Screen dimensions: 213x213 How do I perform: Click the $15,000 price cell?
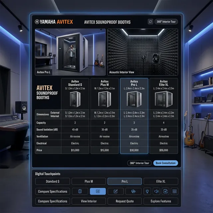(105, 150)
